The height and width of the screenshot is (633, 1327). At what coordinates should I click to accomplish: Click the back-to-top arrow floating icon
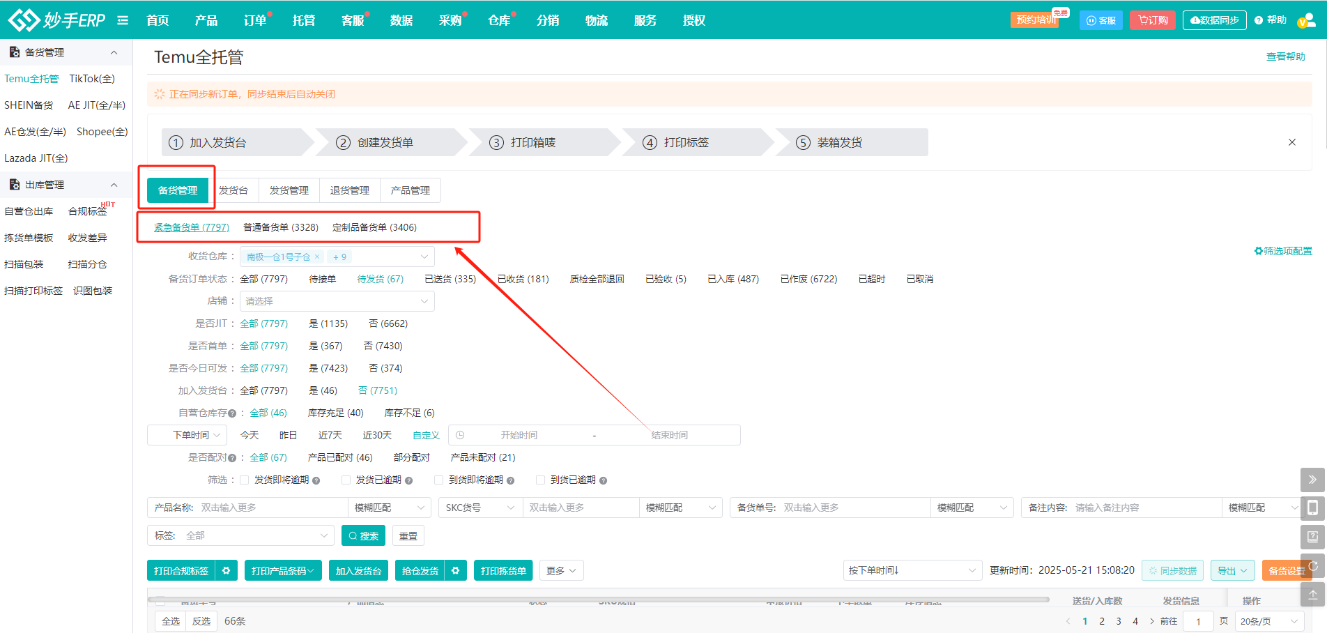coord(1312,595)
